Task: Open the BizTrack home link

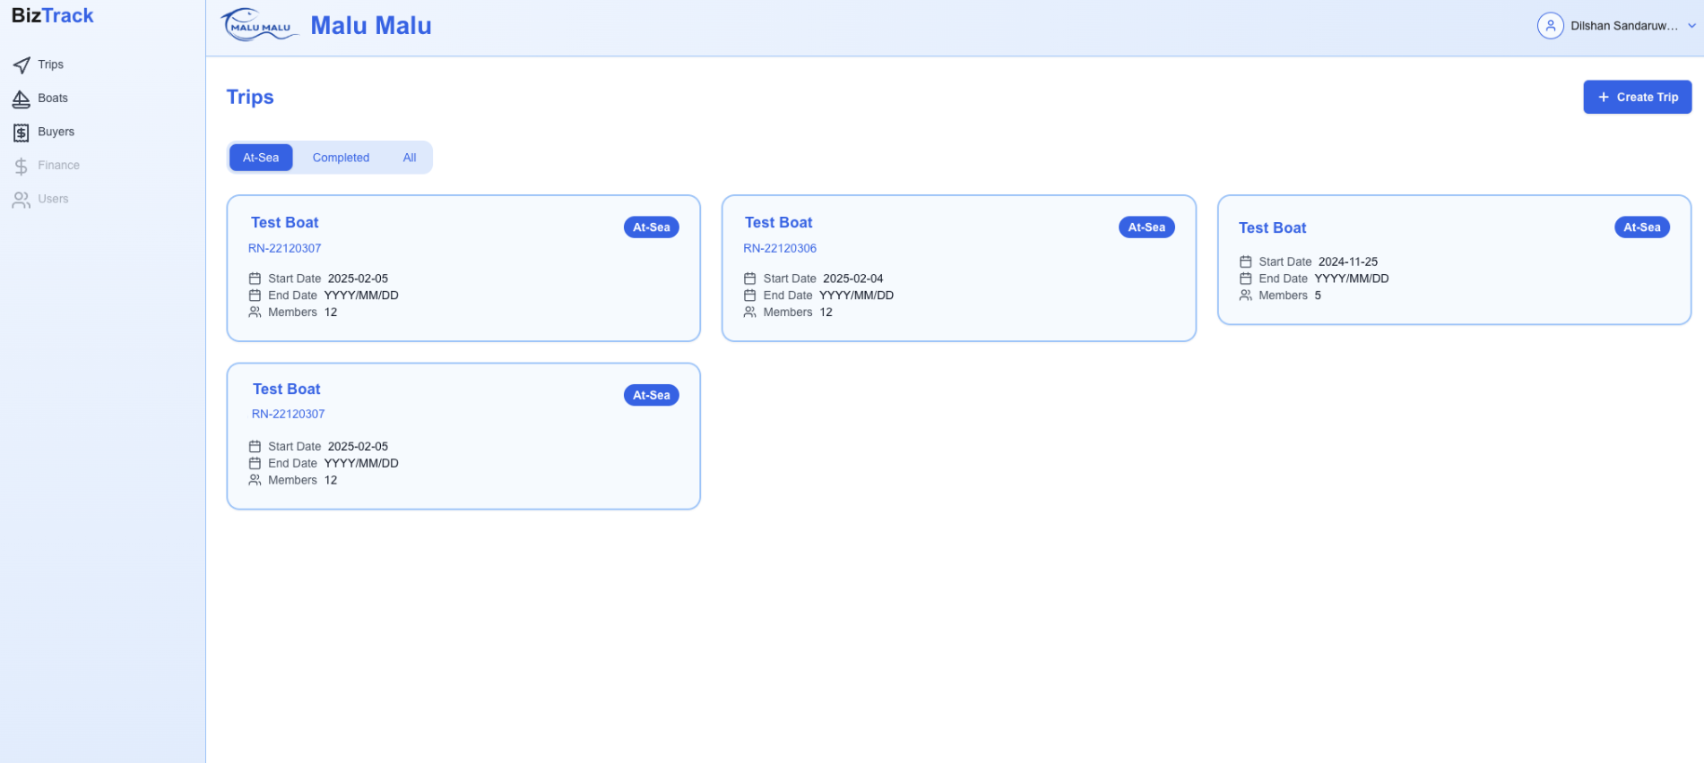Action: [x=53, y=16]
